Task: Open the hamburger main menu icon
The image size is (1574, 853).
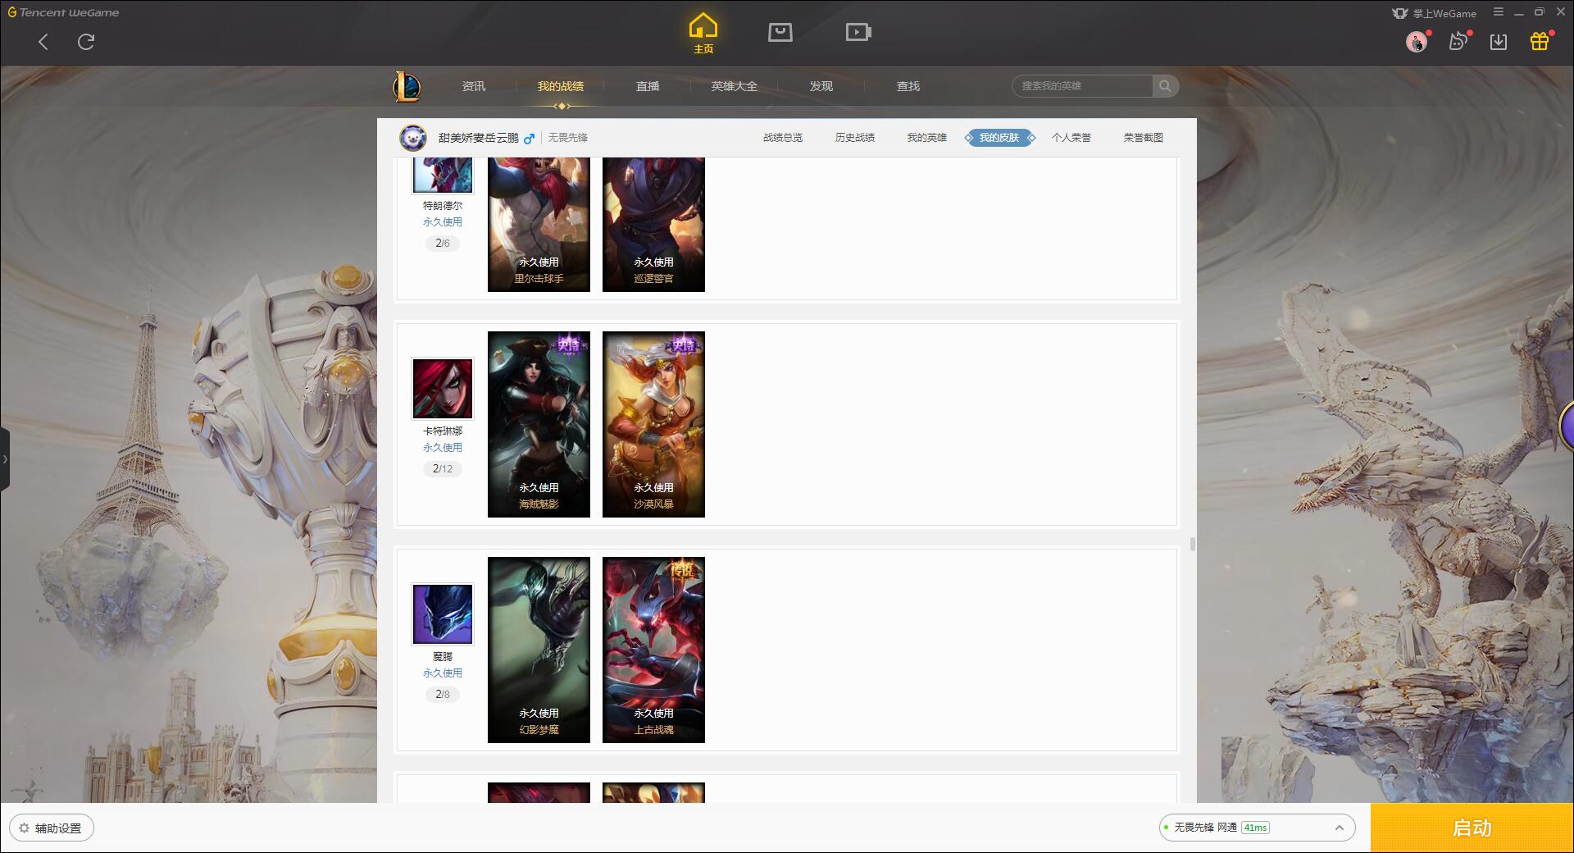Action: click(1499, 12)
